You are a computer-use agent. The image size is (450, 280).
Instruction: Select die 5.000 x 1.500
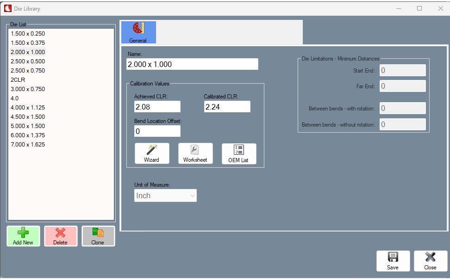point(28,126)
